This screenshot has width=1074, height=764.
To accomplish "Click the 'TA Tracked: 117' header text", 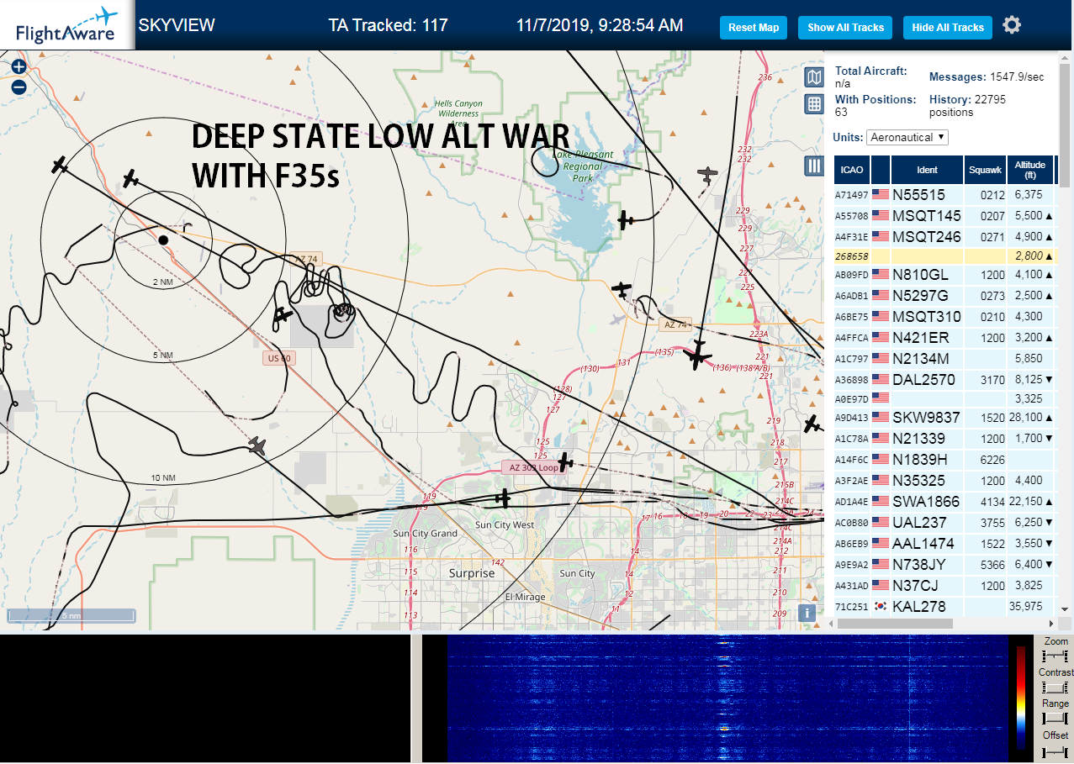I will click(x=388, y=25).
